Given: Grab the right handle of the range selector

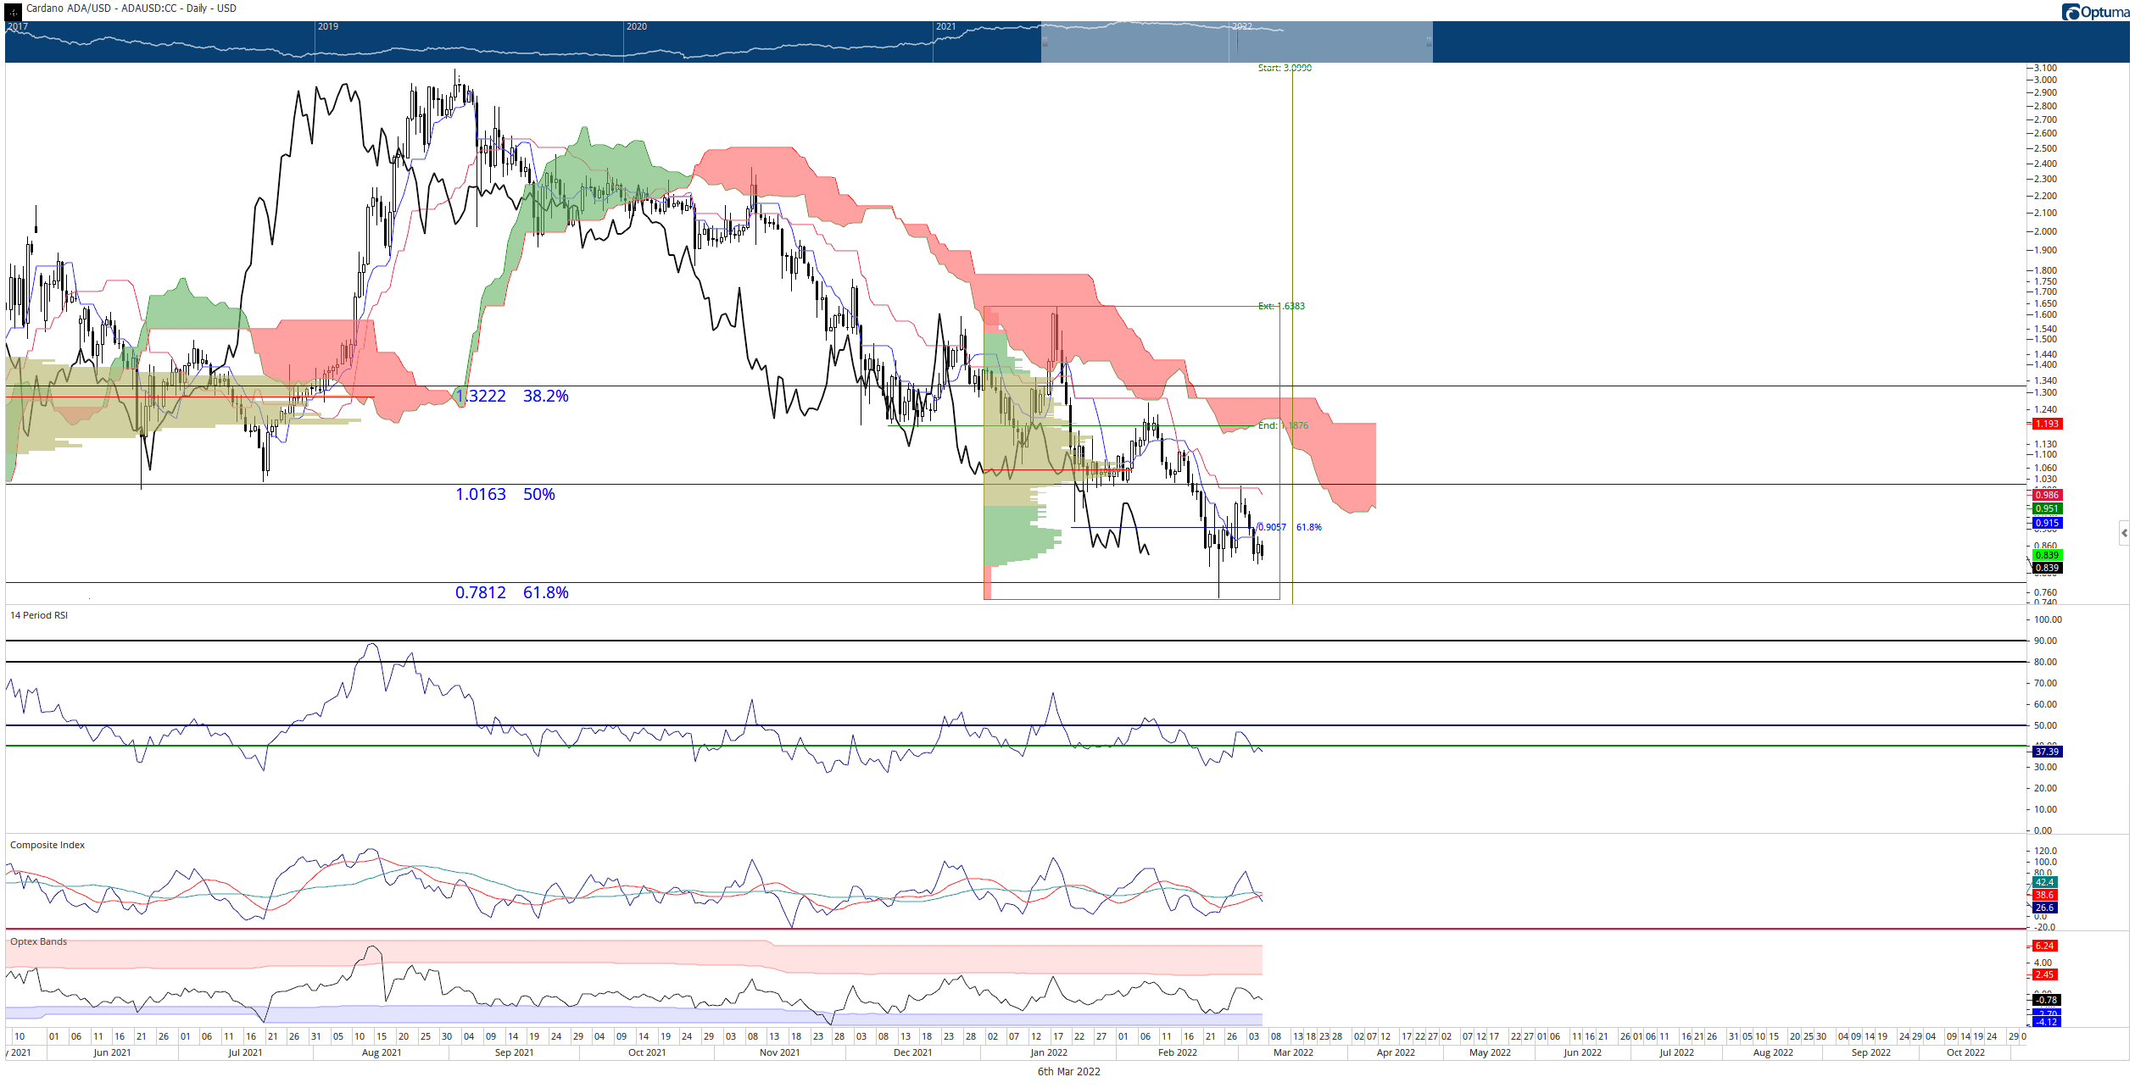Looking at the screenshot, I should (x=1430, y=42).
